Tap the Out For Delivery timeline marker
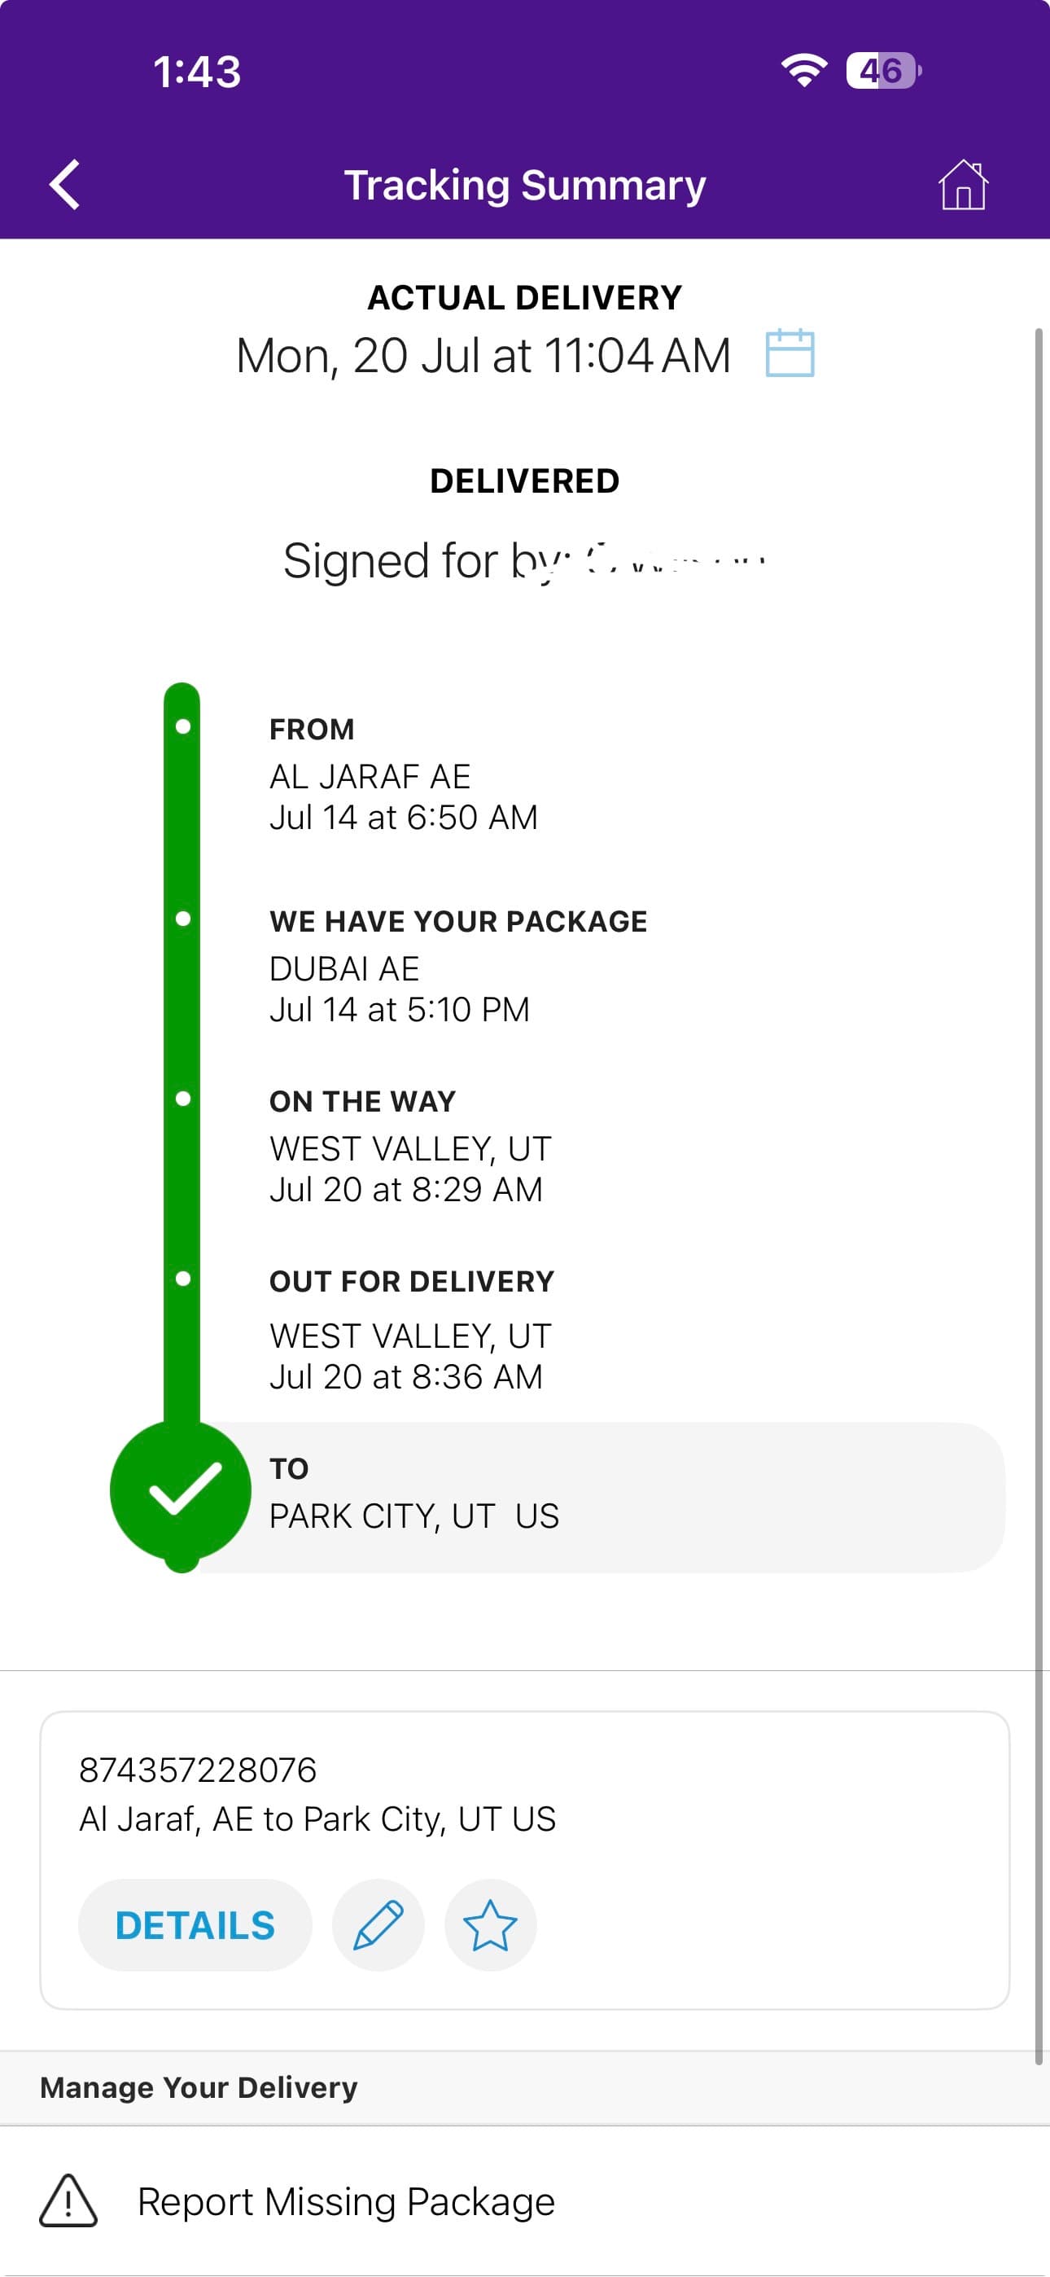Screen dimensions: 1050x2277 [183, 1278]
